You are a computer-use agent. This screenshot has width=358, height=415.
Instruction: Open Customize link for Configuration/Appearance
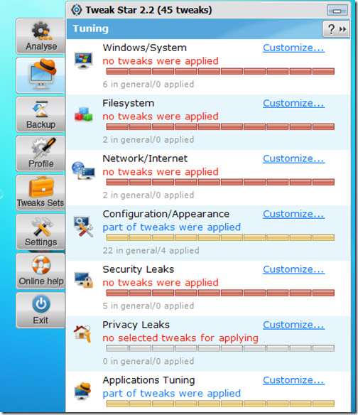[x=293, y=214]
